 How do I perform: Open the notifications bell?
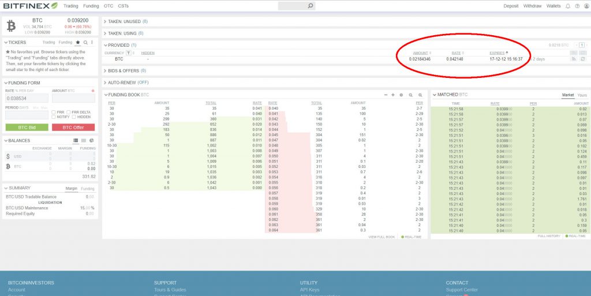(568, 6)
